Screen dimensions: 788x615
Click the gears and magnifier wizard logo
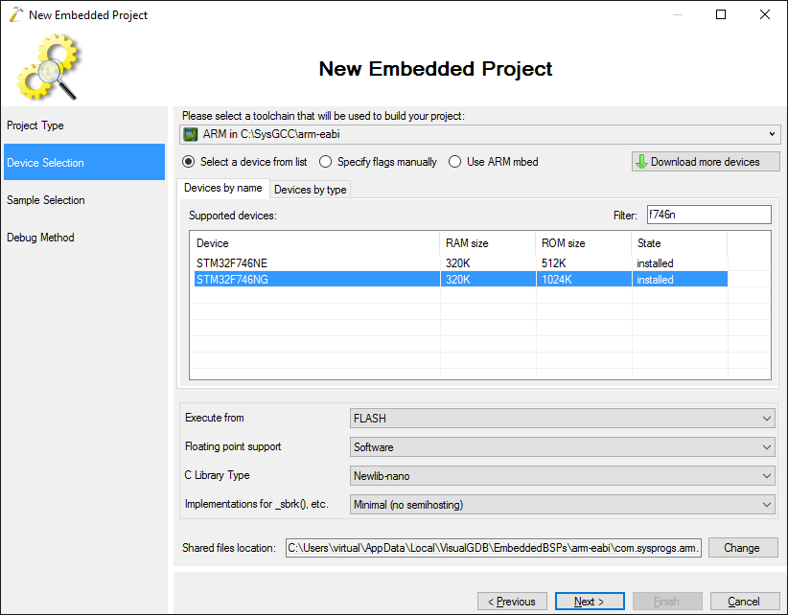(x=49, y=67)
